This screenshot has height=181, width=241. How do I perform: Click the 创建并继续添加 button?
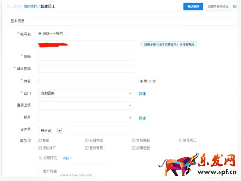[x=218, y=7]
